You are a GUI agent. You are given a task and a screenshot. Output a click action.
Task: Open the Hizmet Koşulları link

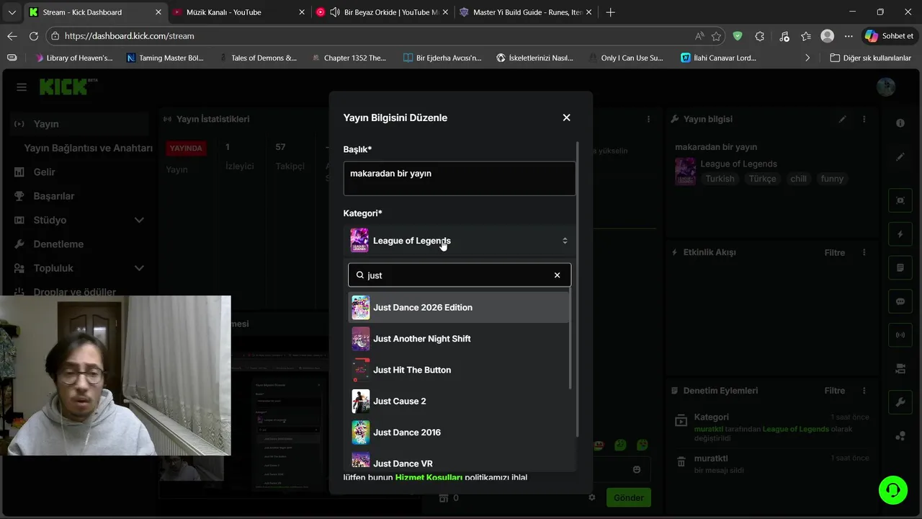429,477
